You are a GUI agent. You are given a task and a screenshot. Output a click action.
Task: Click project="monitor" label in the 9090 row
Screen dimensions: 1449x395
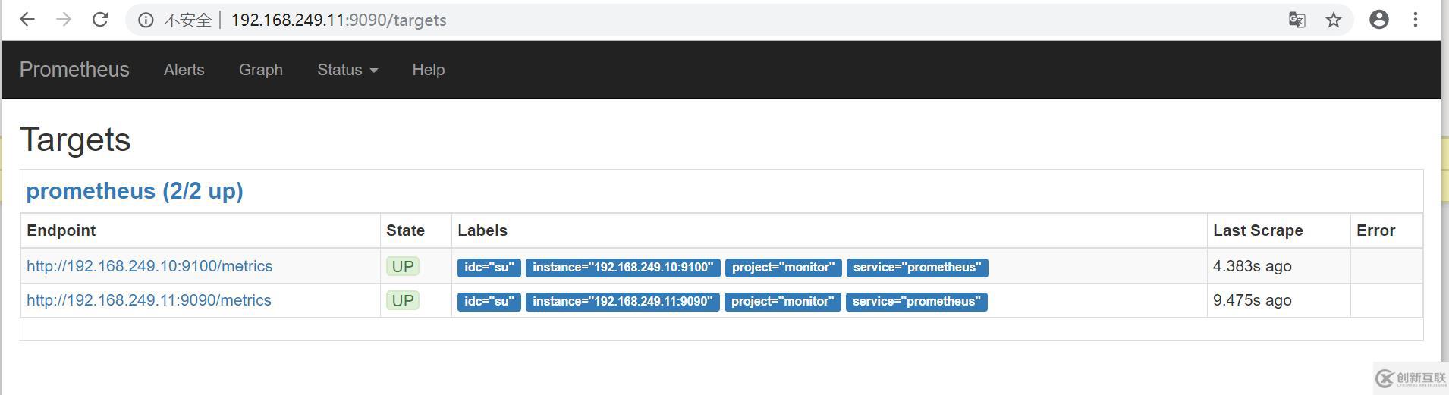[x=783, y=302]
